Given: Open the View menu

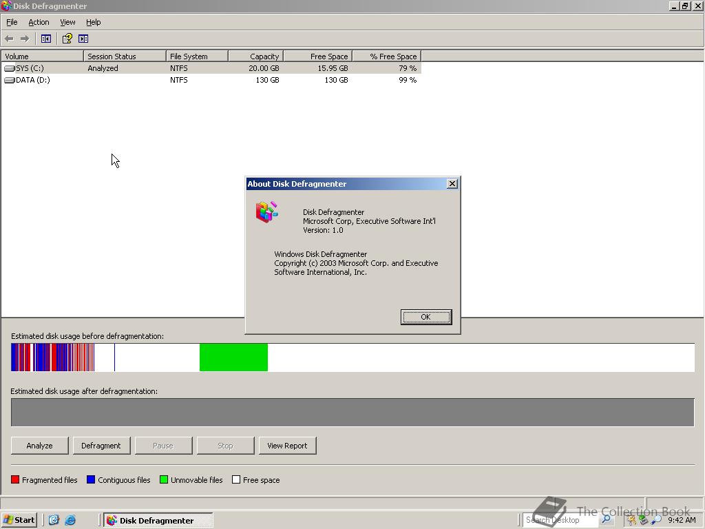Looking at the screenshot, I should [x=67, y=22].
